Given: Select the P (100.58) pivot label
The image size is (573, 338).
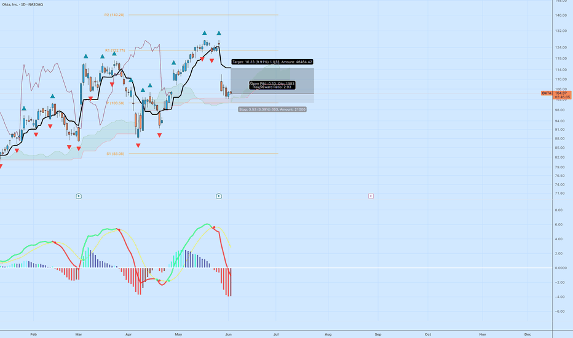Looking at the screenshot, I should coord(116,103).
